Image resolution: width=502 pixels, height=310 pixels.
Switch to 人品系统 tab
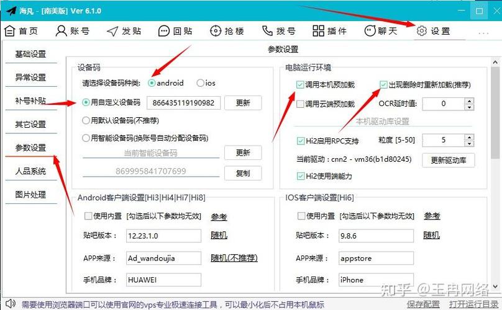30,171
